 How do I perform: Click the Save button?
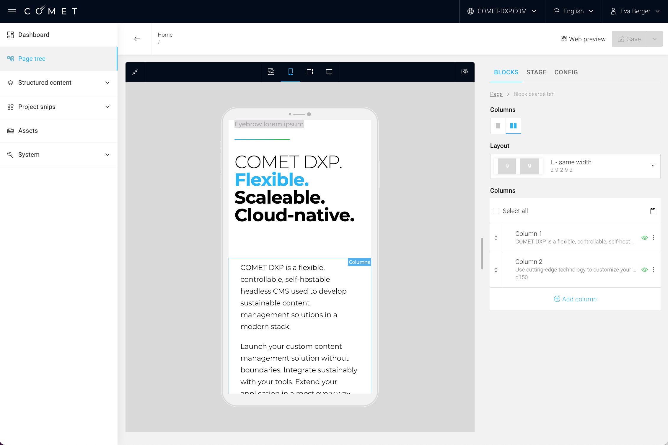(x=629, y=39)
